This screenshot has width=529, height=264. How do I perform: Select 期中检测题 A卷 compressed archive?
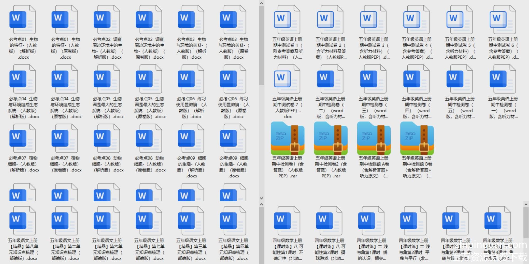373,139
